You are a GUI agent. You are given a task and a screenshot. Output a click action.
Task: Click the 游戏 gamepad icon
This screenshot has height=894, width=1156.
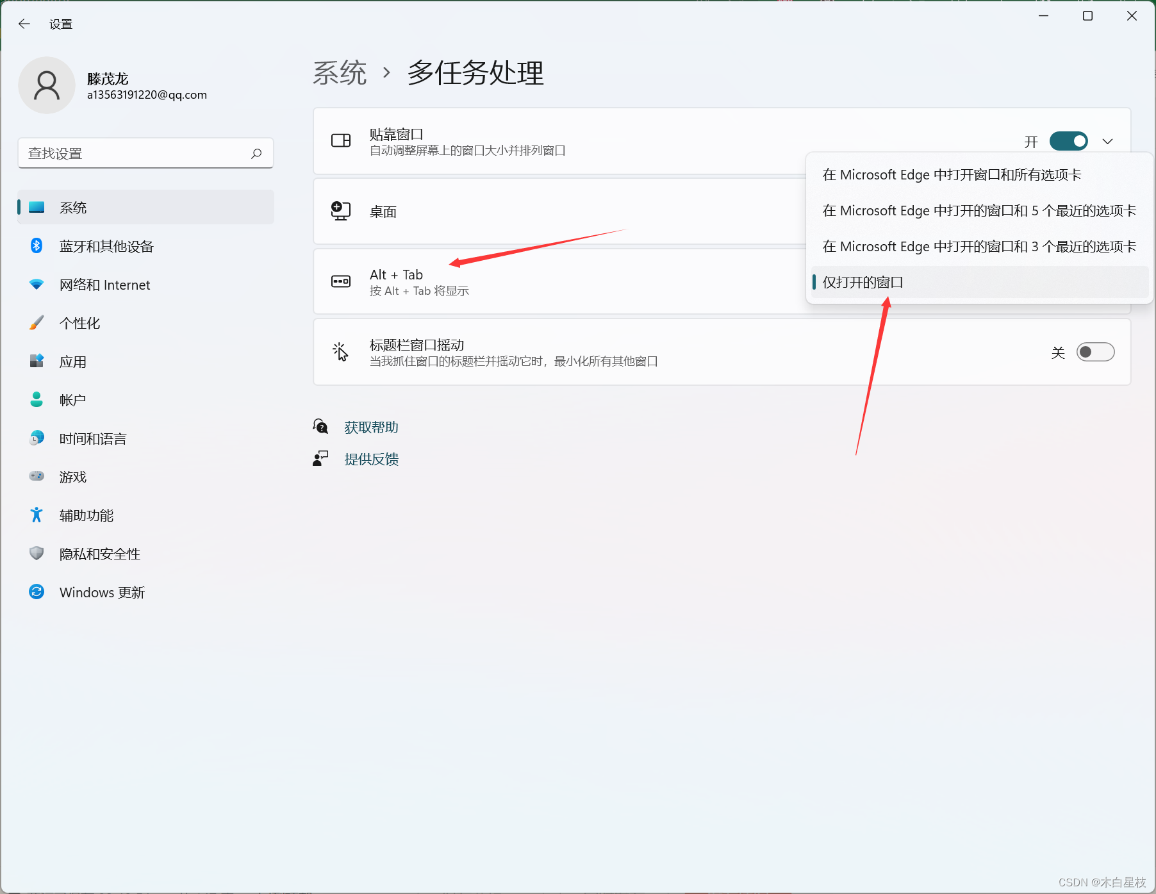click(37, 476)
